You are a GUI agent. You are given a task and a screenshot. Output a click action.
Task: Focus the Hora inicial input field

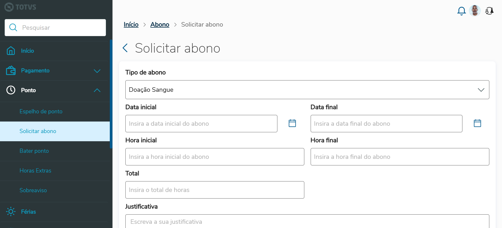pyautogui.click(x=215, y=157)
